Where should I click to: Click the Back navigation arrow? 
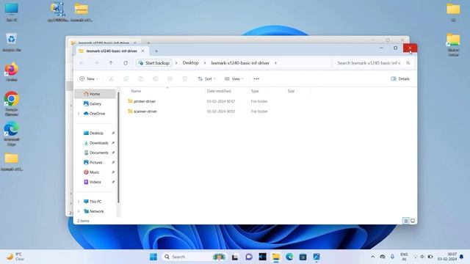tap(82, 63)
